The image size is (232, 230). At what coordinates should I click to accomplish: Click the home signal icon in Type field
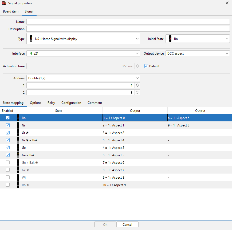31,39
